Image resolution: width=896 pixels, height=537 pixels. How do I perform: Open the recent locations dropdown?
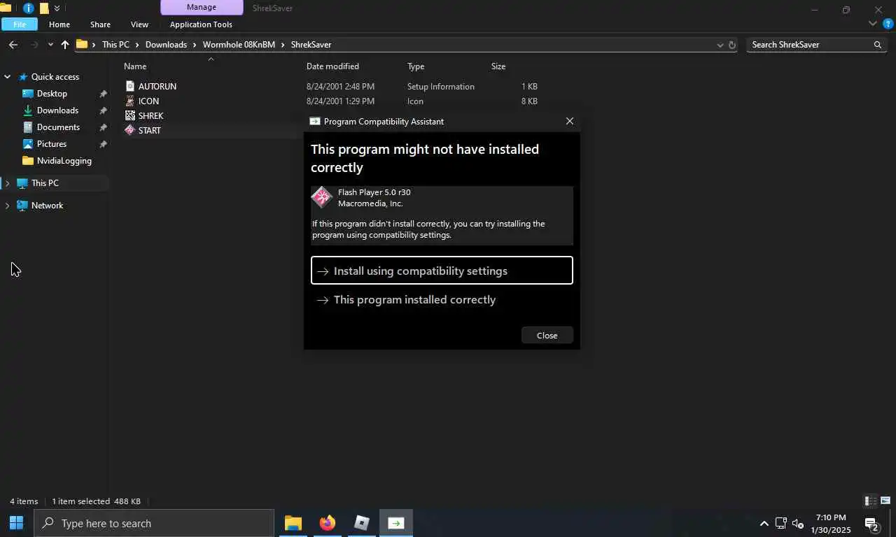click(50, 44)
